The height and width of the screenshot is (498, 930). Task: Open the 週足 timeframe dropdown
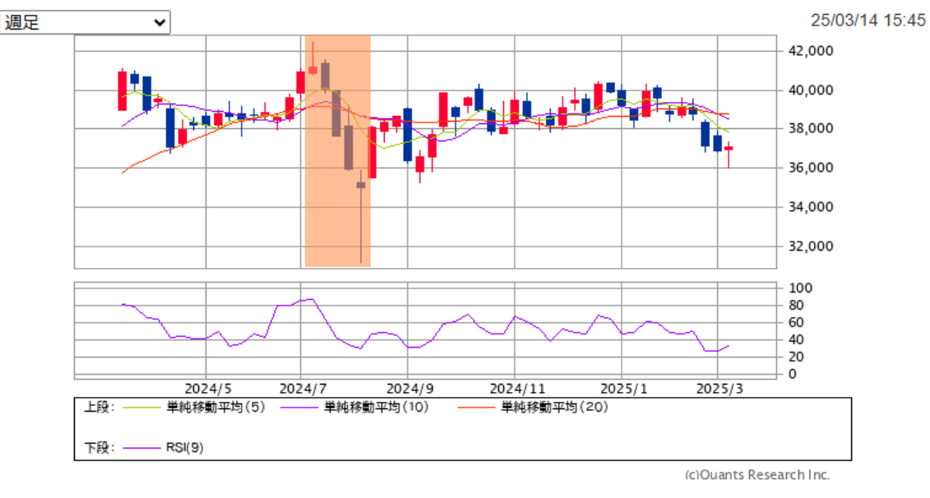(85, 22)
